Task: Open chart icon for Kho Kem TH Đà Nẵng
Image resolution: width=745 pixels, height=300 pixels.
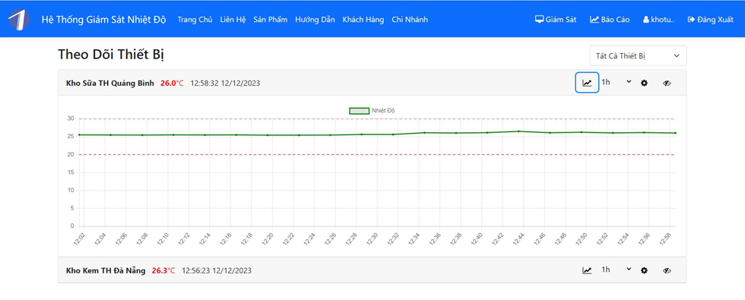Action: (x=587, y=270)
